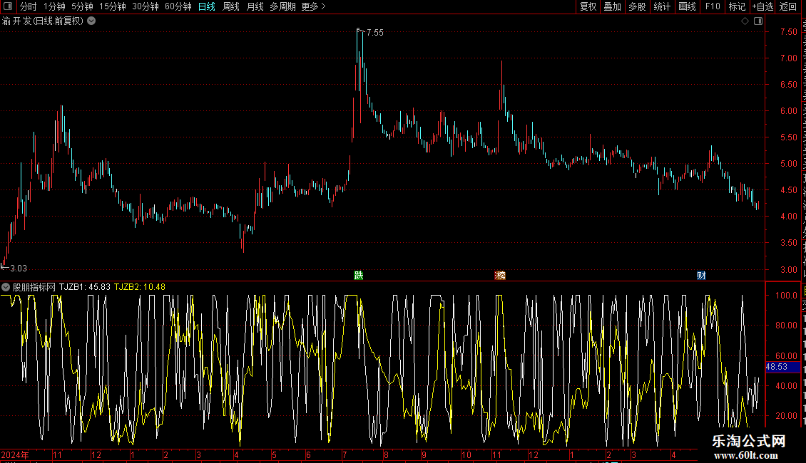Image resolution: width=806 pixels, height=463 pixels.
Task: Toggle the chart layout icon beside the diamond
Action: click(x=758, y=21)
